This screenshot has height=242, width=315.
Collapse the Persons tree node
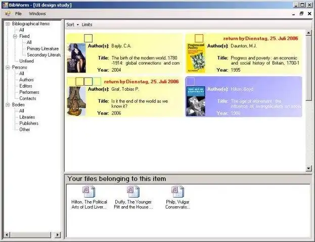[8, 68]
